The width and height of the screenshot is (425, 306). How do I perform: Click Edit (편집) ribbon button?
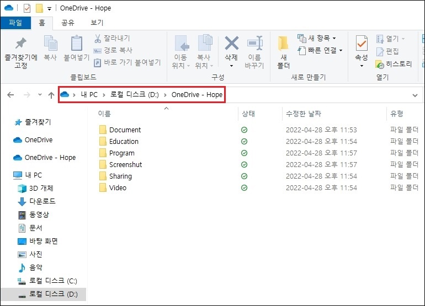pos(387,51)
